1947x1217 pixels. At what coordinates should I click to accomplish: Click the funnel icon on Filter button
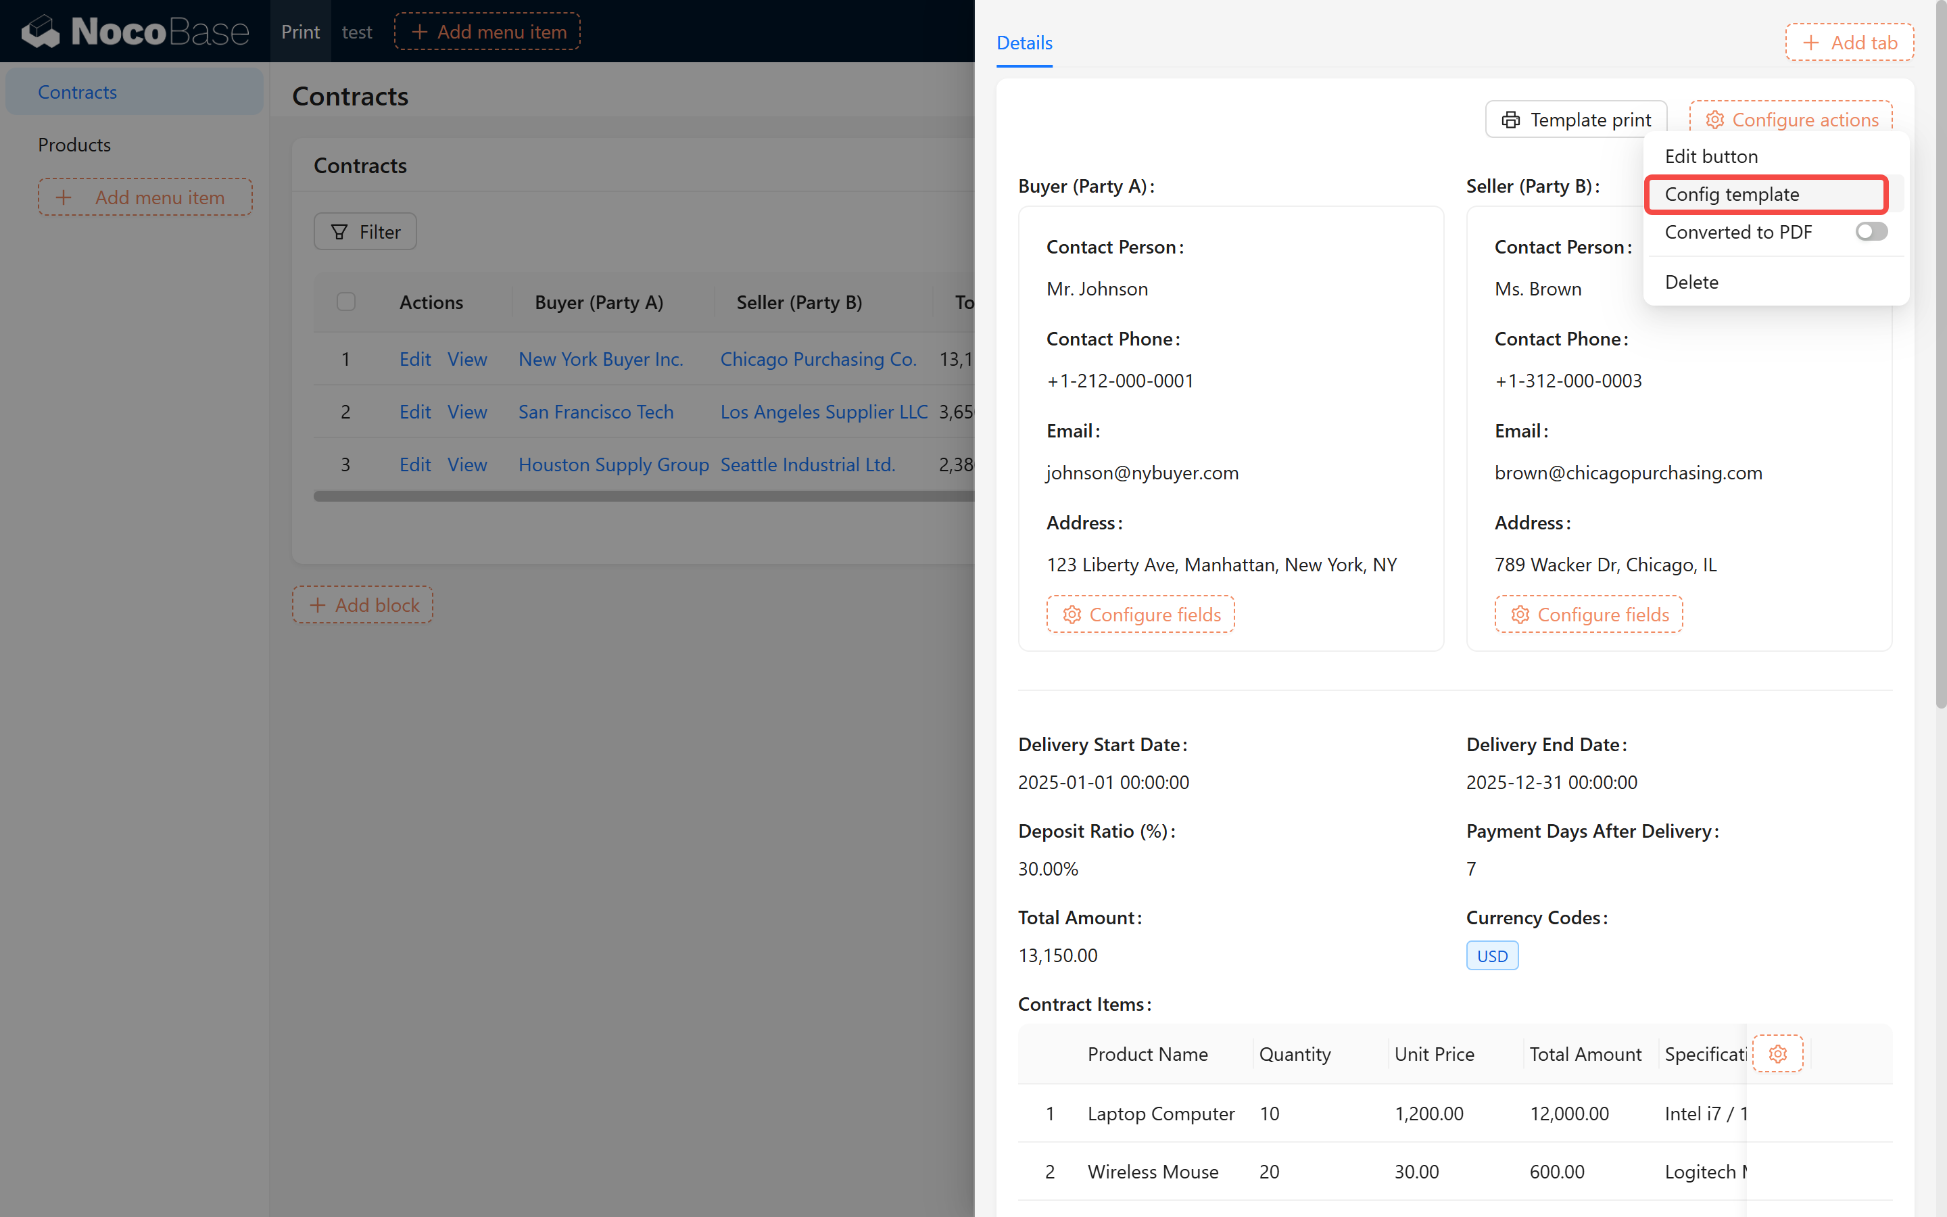pyautogui.click(x=339, y=232)
